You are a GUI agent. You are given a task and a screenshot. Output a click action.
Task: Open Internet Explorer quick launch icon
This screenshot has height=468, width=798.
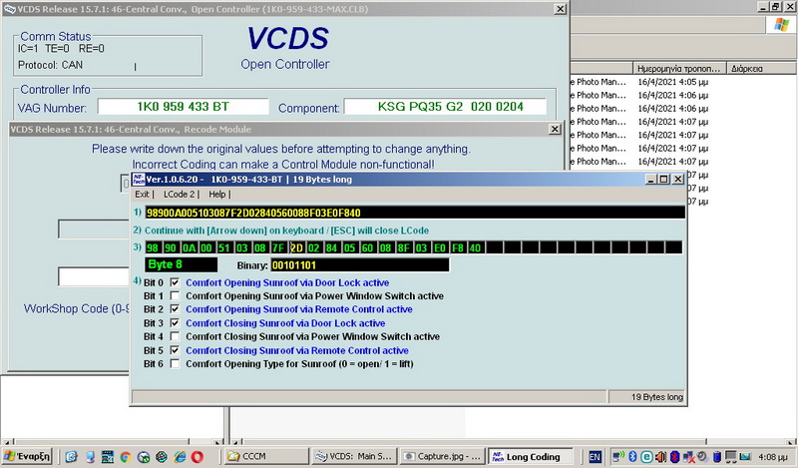pyautogui.click(x=180, y=457)
